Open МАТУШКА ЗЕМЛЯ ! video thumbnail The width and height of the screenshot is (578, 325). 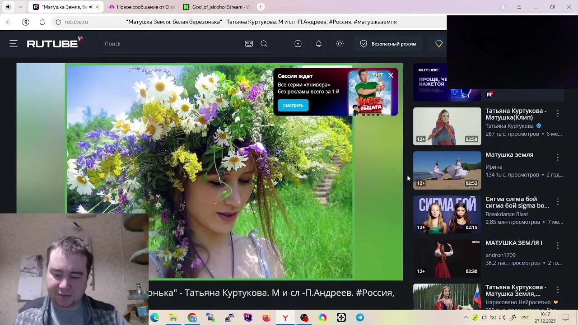pyautogui.click(x=447, y=258)
